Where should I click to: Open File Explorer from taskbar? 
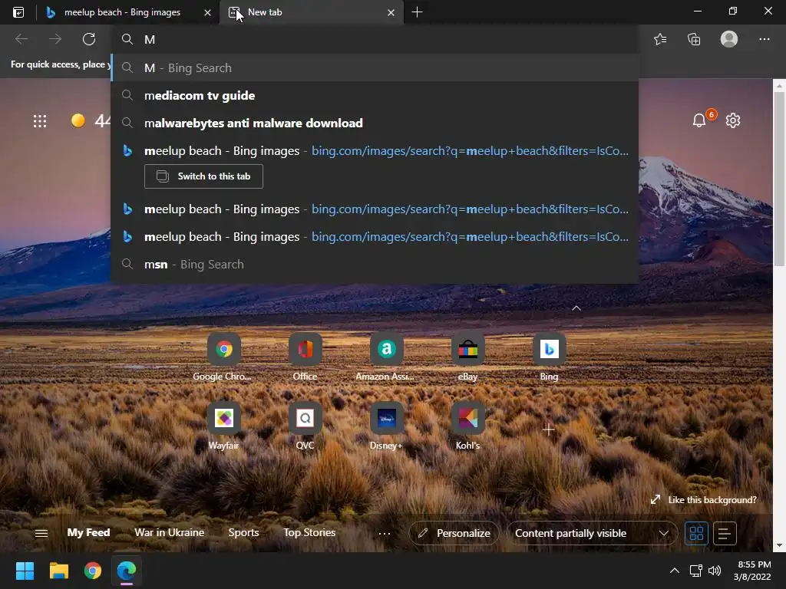pos(58,571)
